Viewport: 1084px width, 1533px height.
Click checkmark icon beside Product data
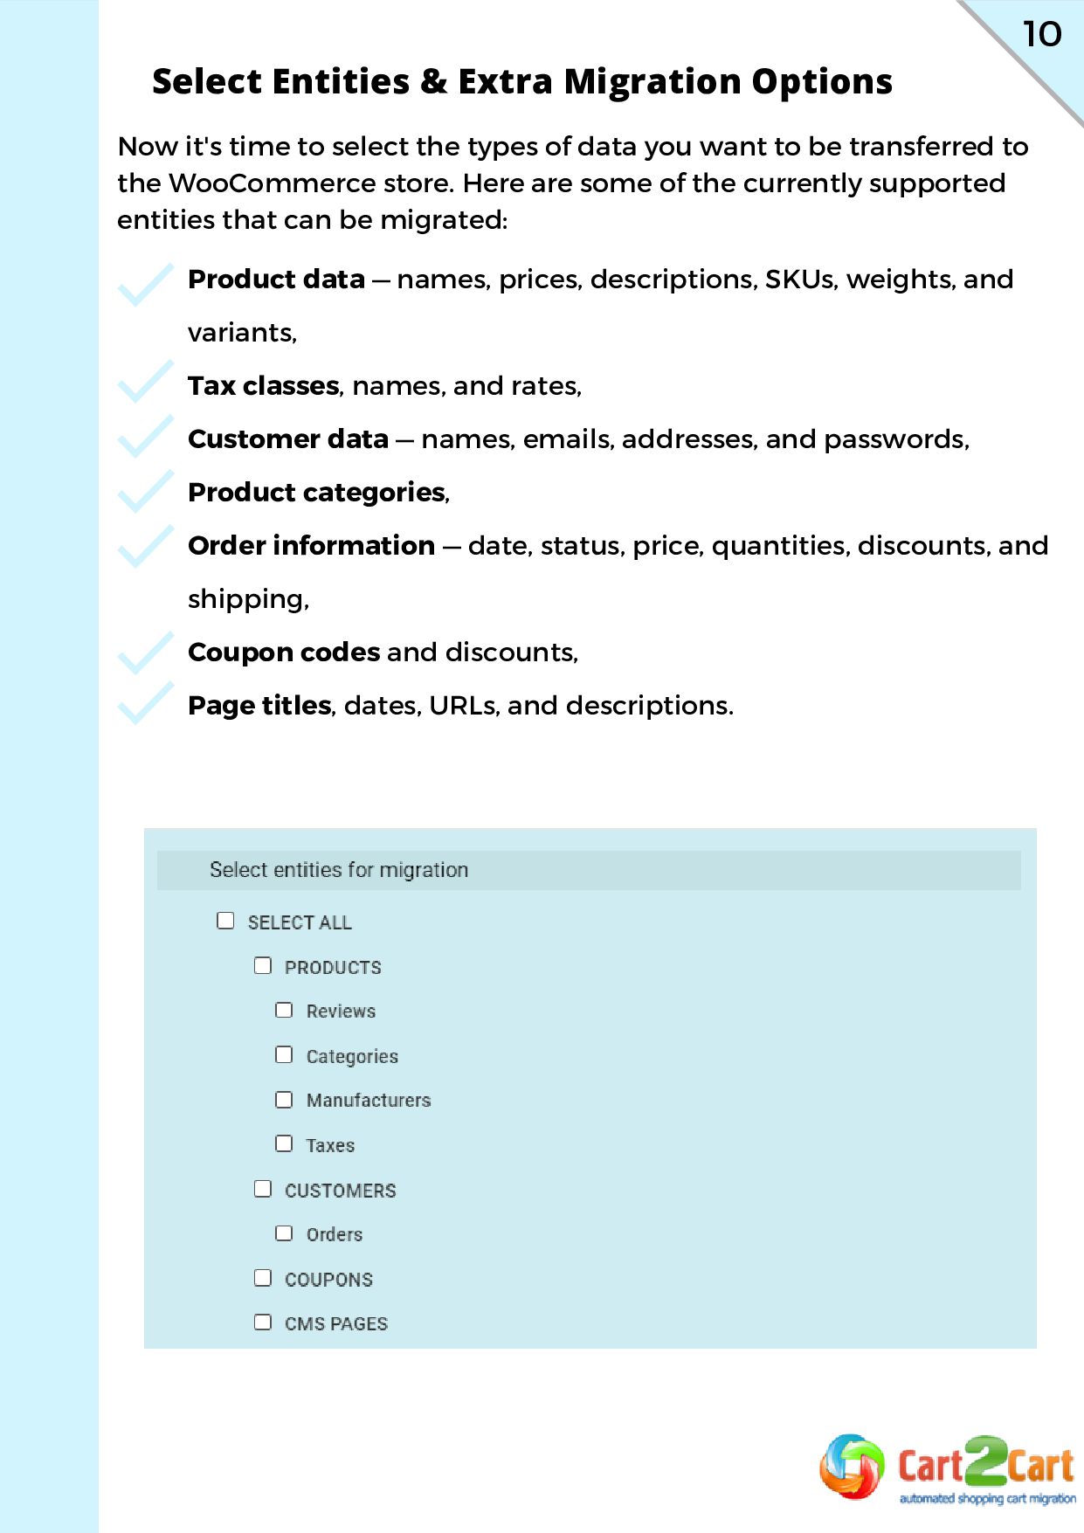click(146, 285)
